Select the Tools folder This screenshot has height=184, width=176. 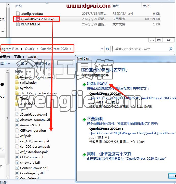pos(22,98)
